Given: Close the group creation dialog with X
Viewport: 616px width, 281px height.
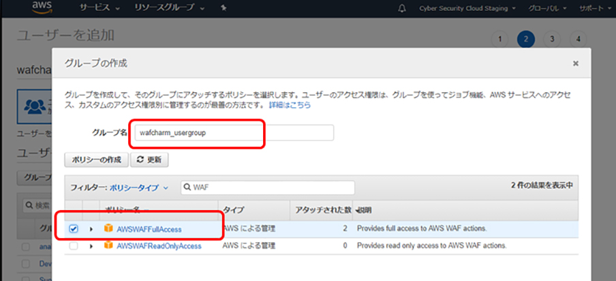Looking at the screenshot, I should tap(575, 63).
